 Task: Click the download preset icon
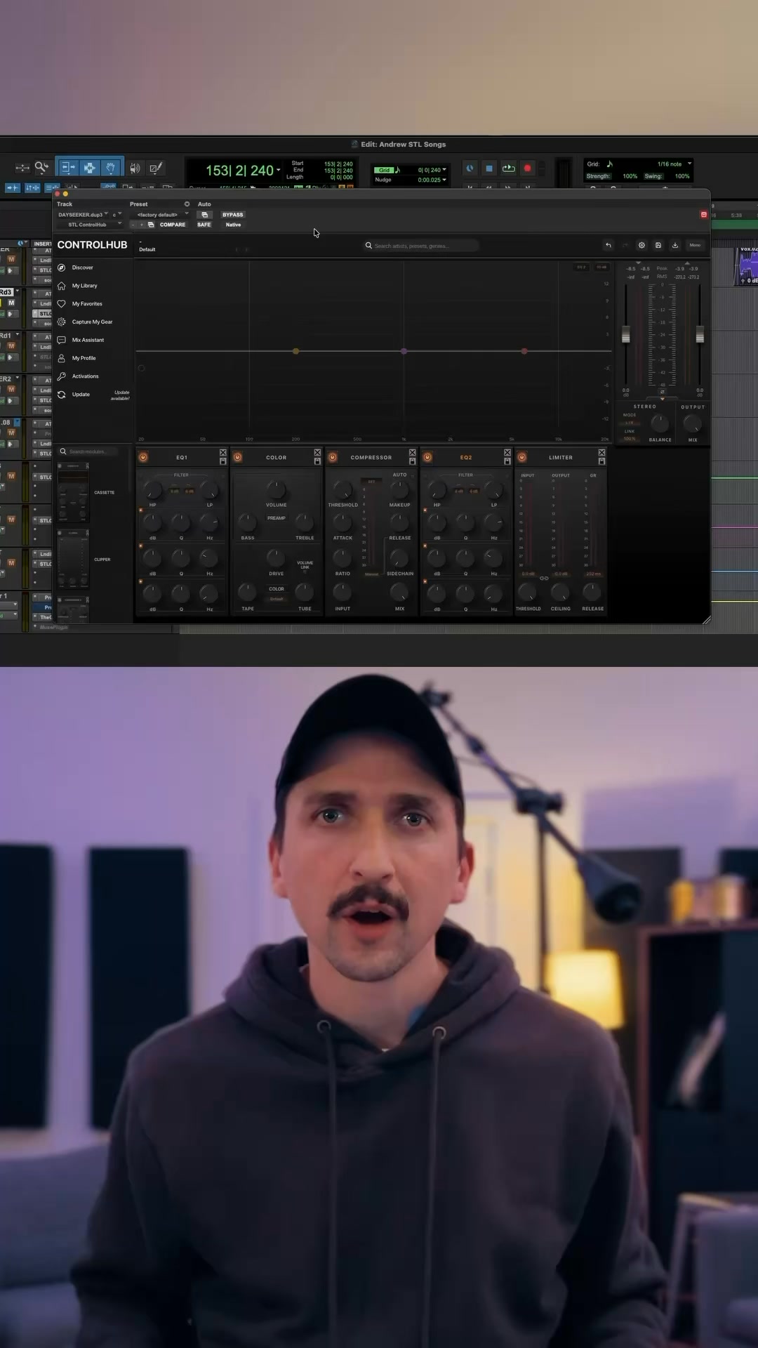coord(675,245)
